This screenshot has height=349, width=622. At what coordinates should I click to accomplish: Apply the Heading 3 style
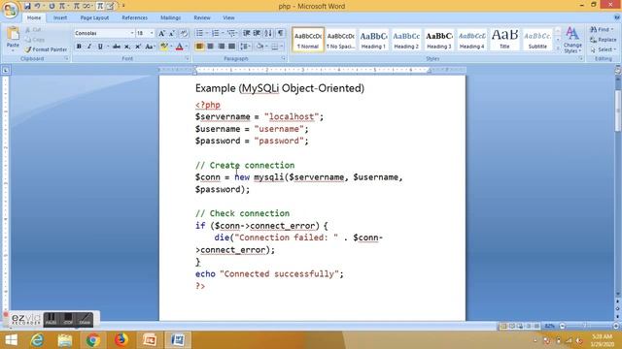point(439,40)
